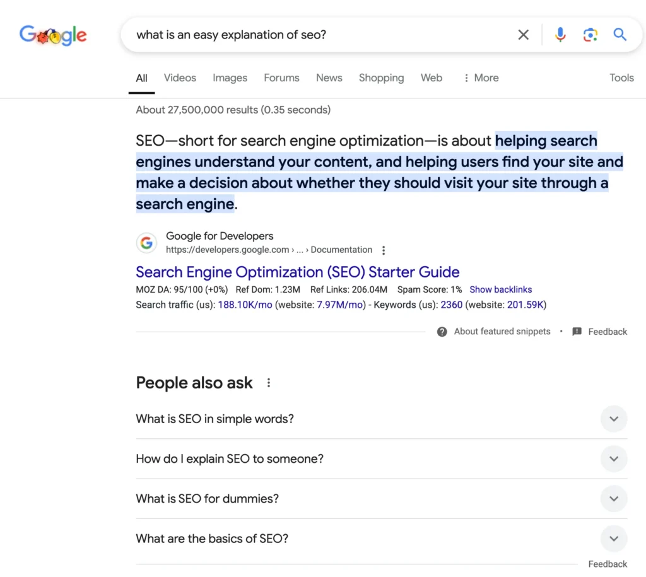Click Google for Developers favicon
This screenshot has height=577, width=646.
tap(146, 243)
